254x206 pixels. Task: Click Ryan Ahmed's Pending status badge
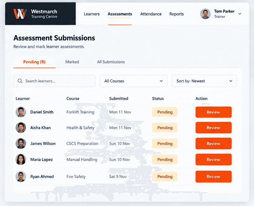[165, 177]
